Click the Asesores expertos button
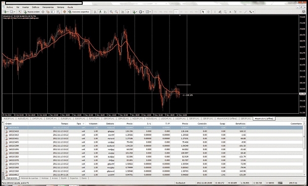Image resolution: width=308 pixels, height=186 pixels. coord(79,12)
